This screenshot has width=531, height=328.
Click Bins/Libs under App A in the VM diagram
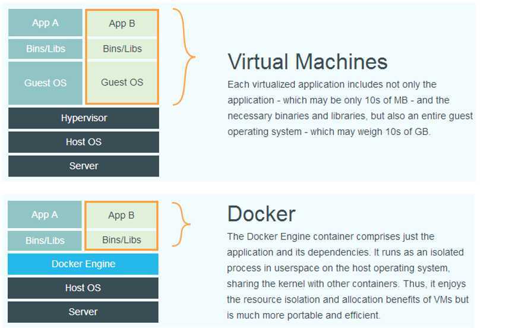click(45, 49)
